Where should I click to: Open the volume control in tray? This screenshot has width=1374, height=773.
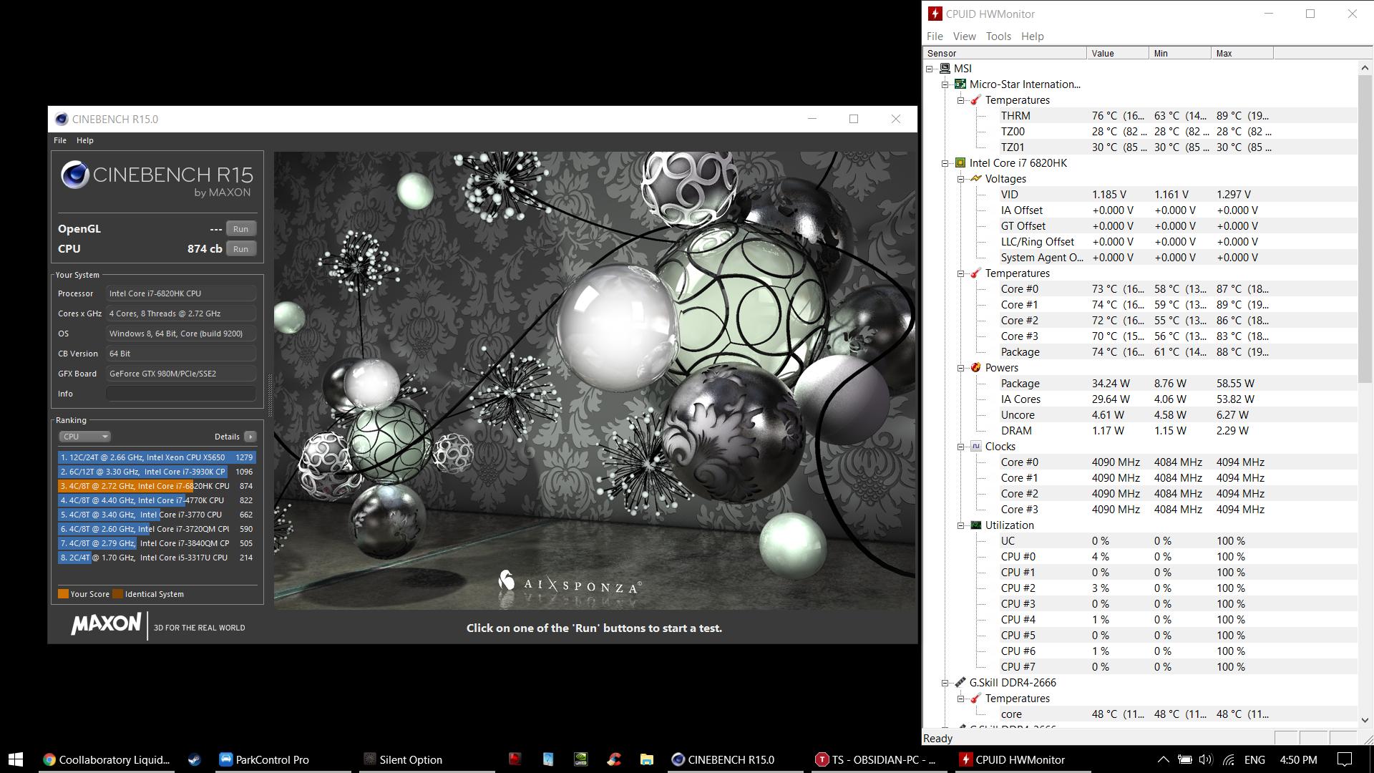point(1206,759)
